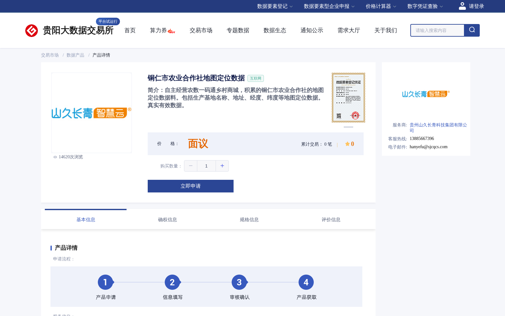
Task: Click the user avatar icon
Action: [x=462, y=6]
